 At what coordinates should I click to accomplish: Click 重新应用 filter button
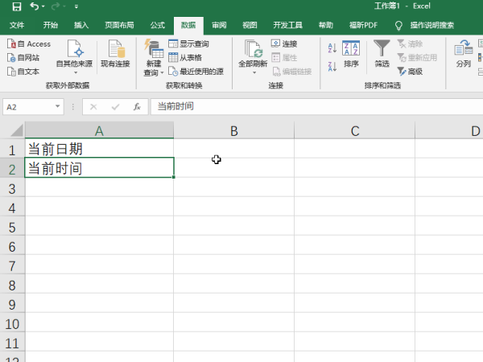(x=417, y=58)
